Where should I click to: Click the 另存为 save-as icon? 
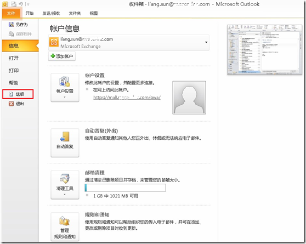tap(12, 24)
